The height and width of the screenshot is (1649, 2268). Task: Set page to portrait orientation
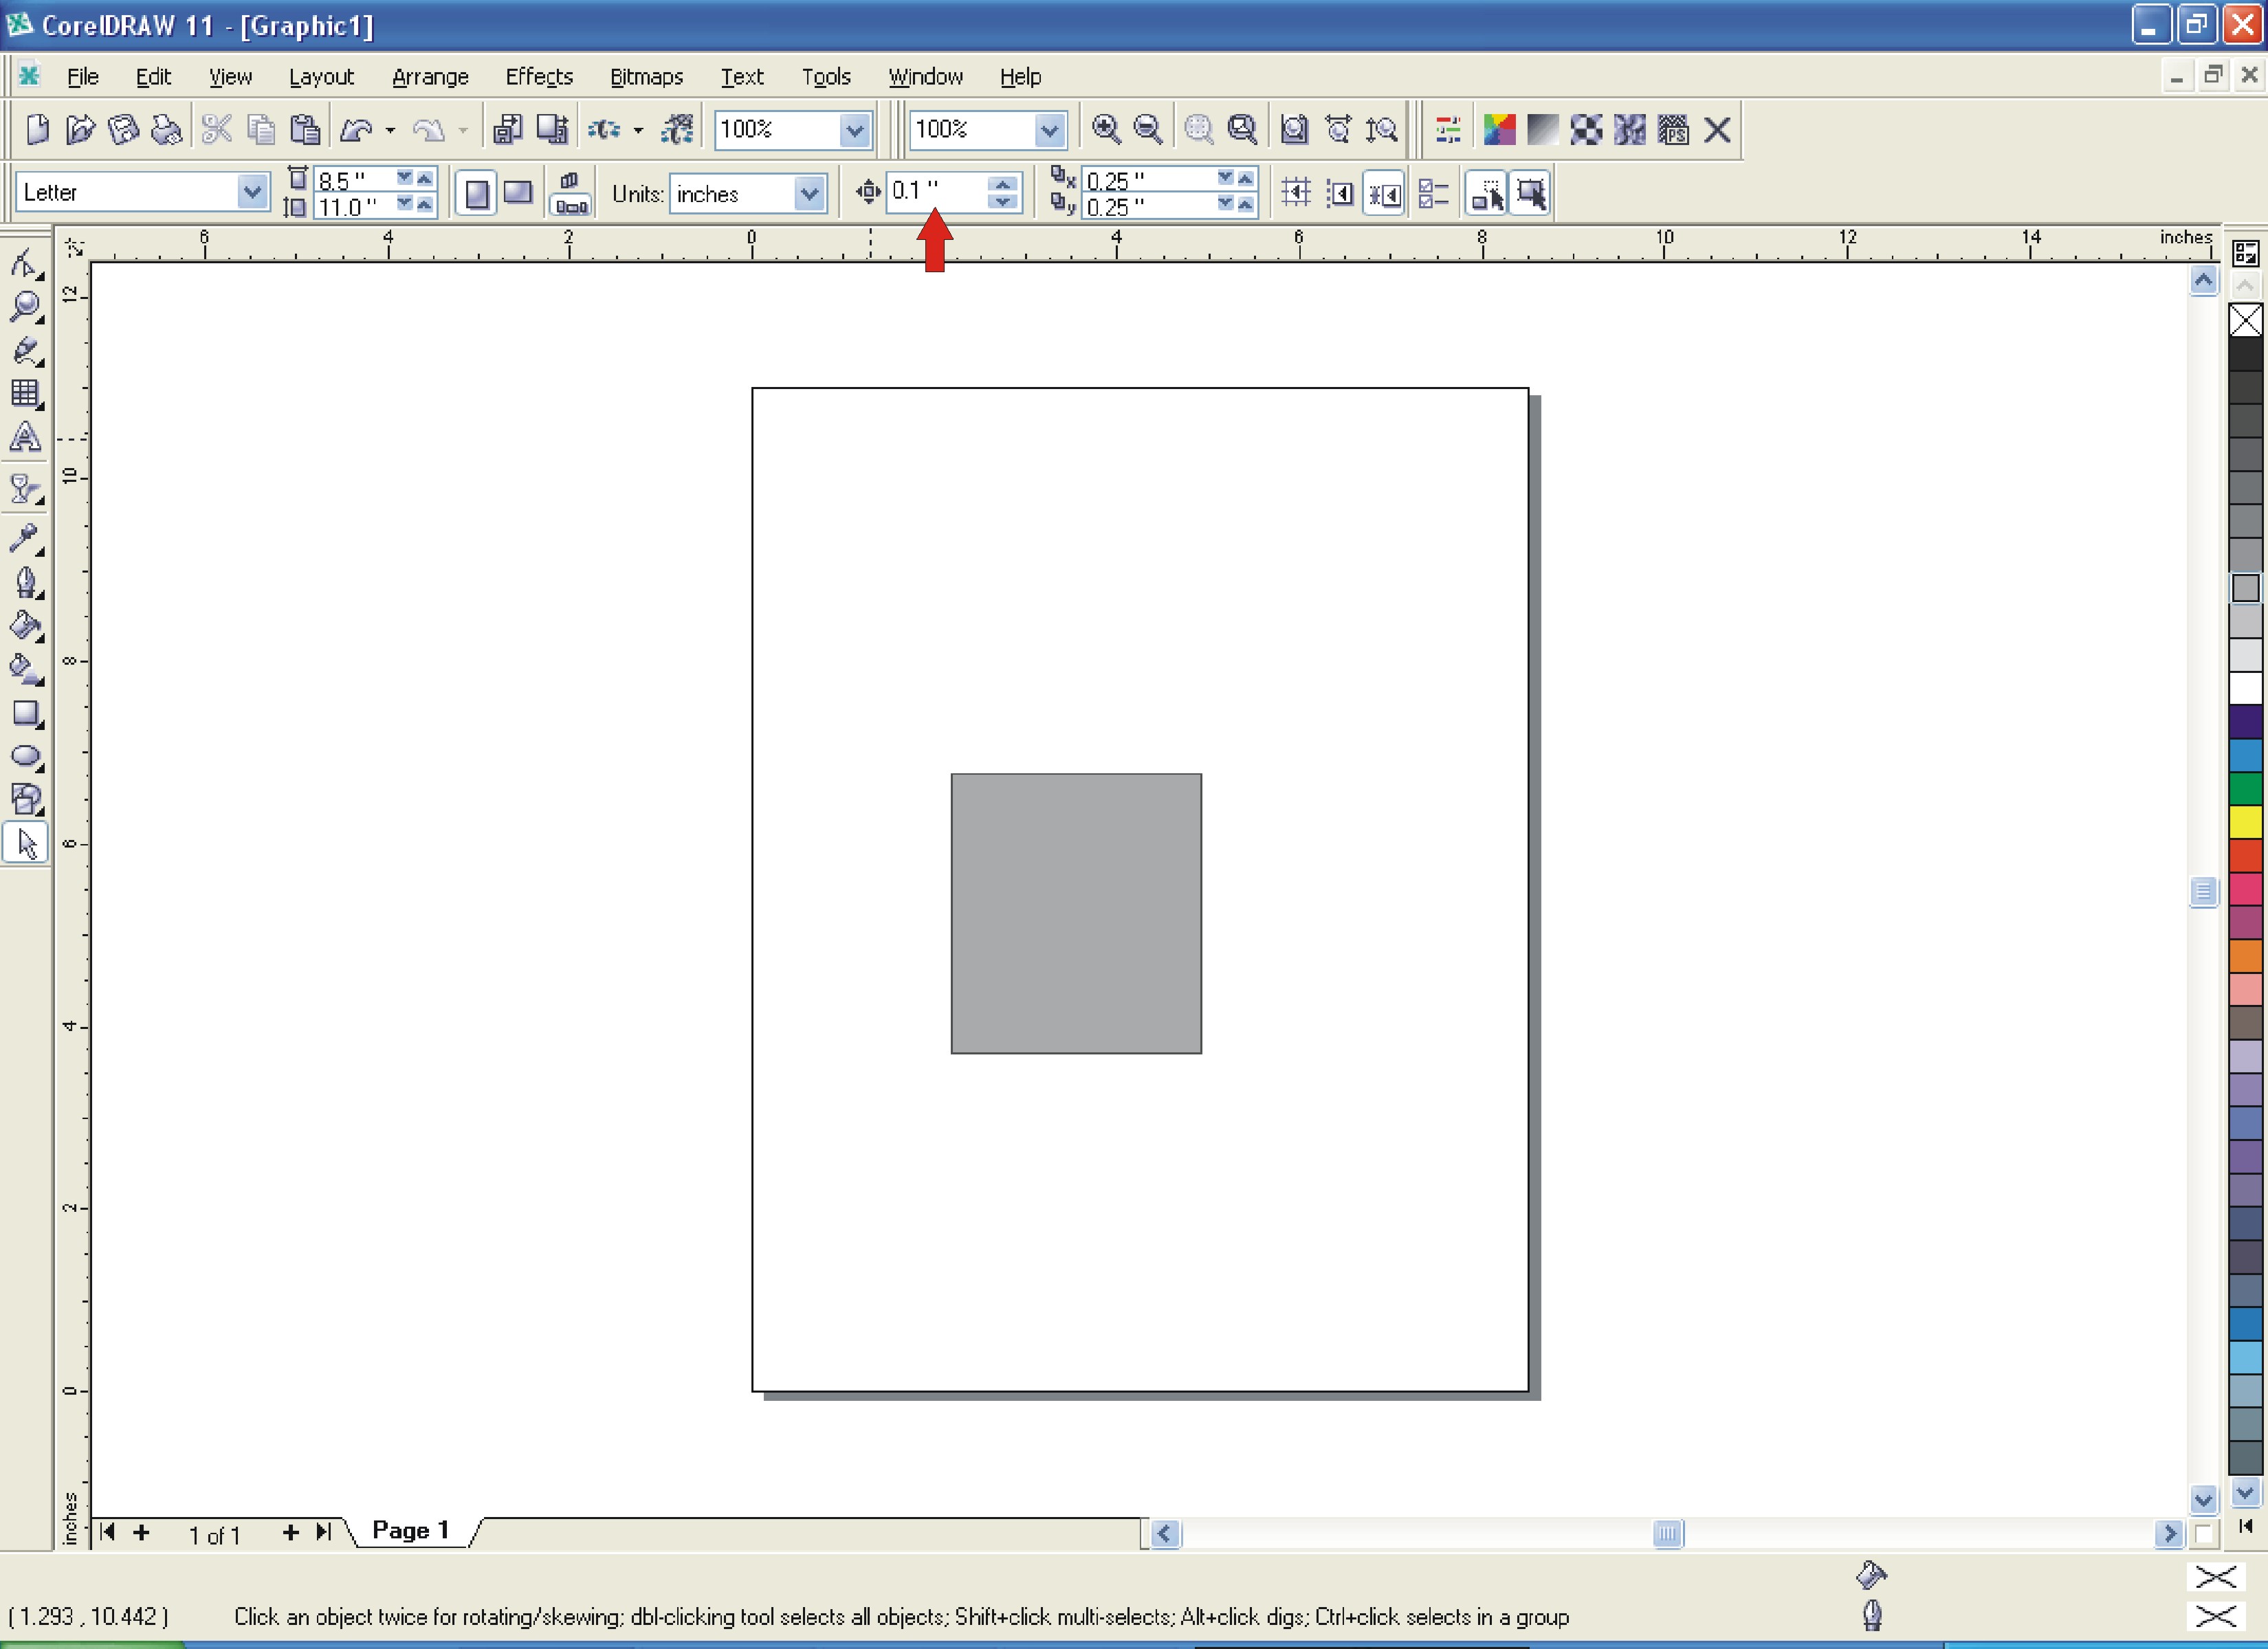click(477, 192)
